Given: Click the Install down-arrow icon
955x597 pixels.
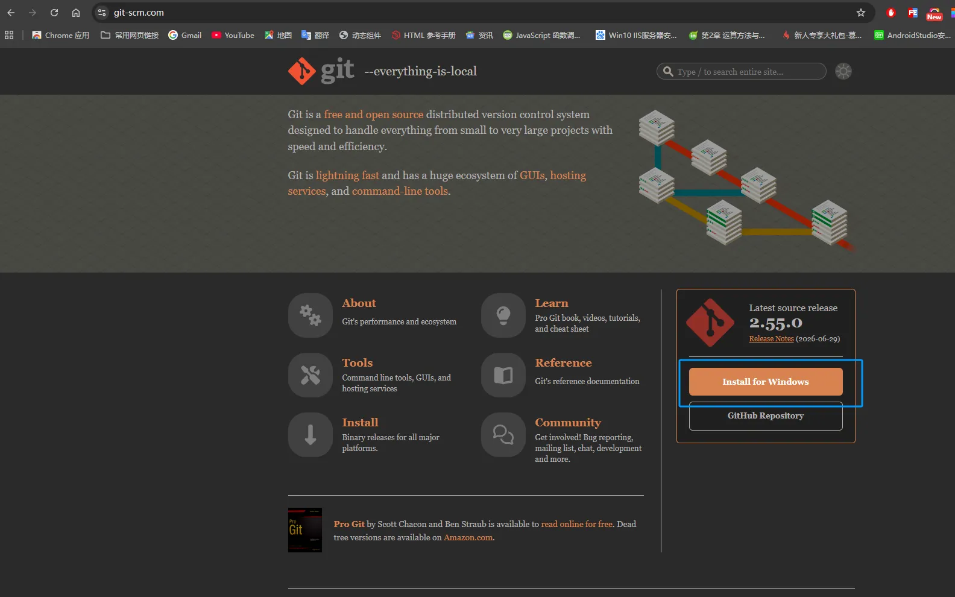Looking at the screenshot, I should point(310,435).
